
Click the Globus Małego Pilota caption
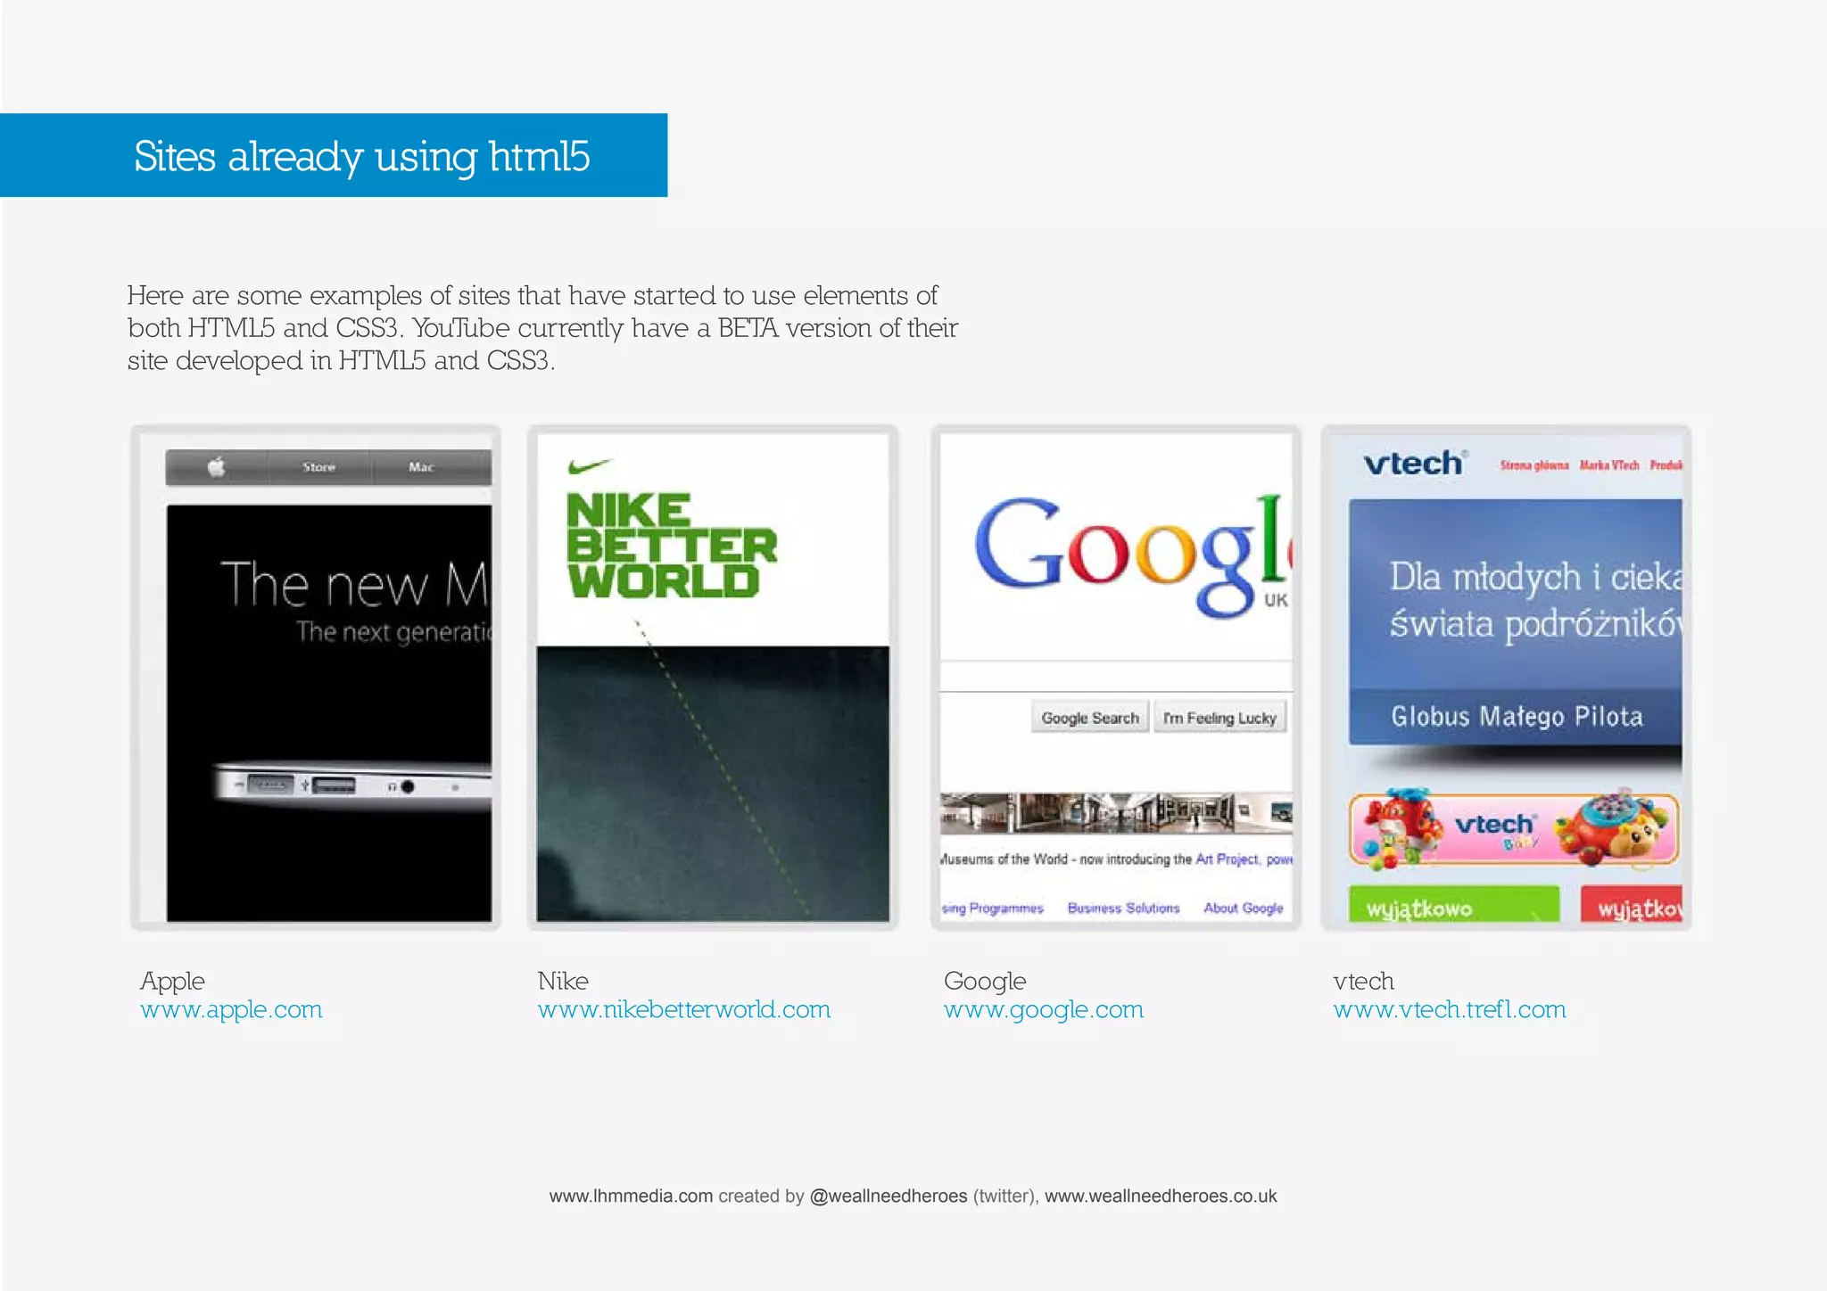click(1517, 717)
